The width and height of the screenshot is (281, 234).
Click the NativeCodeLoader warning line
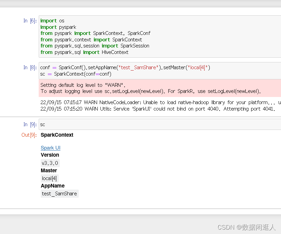click(x=161, y=102)
